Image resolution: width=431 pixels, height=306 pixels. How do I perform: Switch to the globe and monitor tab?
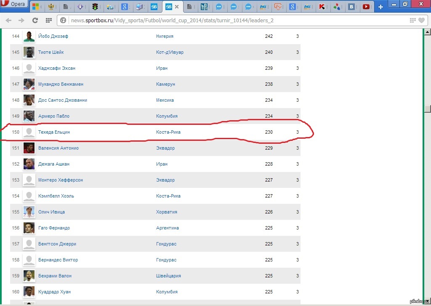(139, 7)
